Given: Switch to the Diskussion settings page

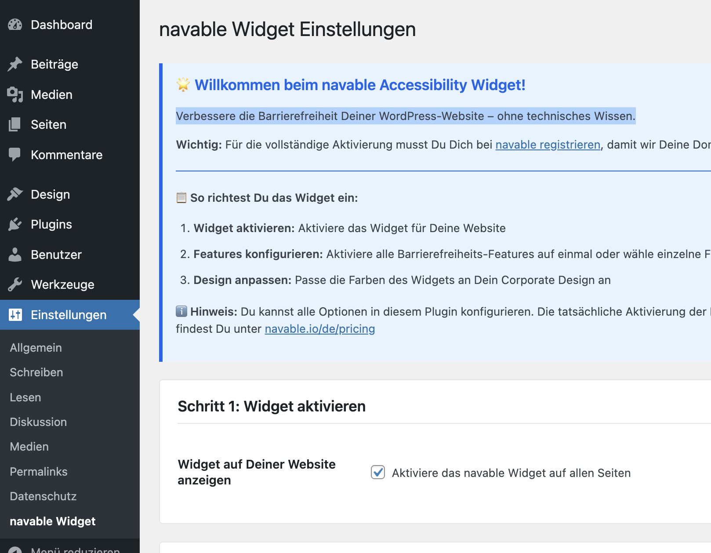Looking at the screenshot, I should [38, 422].
